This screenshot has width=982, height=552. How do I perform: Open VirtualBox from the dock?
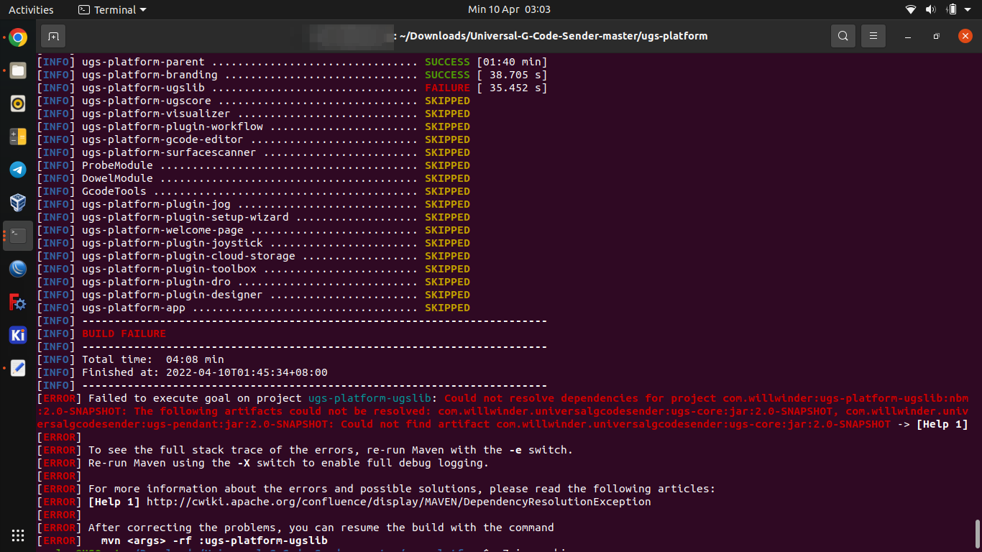(x=17, y=202)
